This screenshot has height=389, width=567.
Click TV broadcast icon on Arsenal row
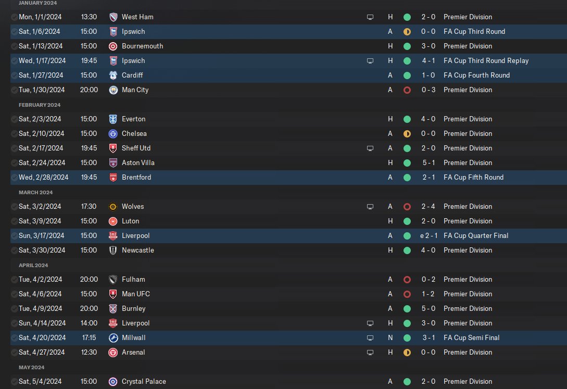click(x=370, y=353)
